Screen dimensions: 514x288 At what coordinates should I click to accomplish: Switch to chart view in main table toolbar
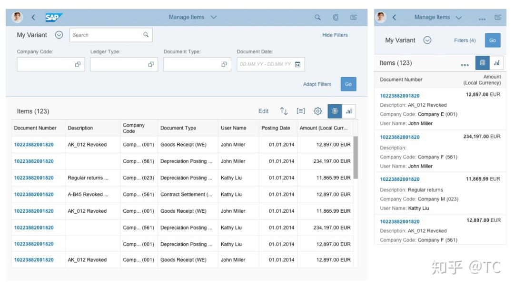tap(349, 111)
